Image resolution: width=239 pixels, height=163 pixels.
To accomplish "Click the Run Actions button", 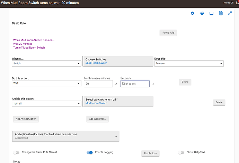I will tap(150, 153).
